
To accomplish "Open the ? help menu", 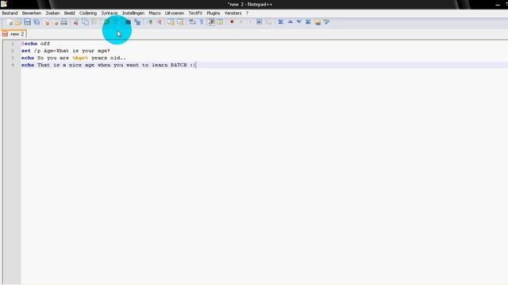I will pos(247,13).
